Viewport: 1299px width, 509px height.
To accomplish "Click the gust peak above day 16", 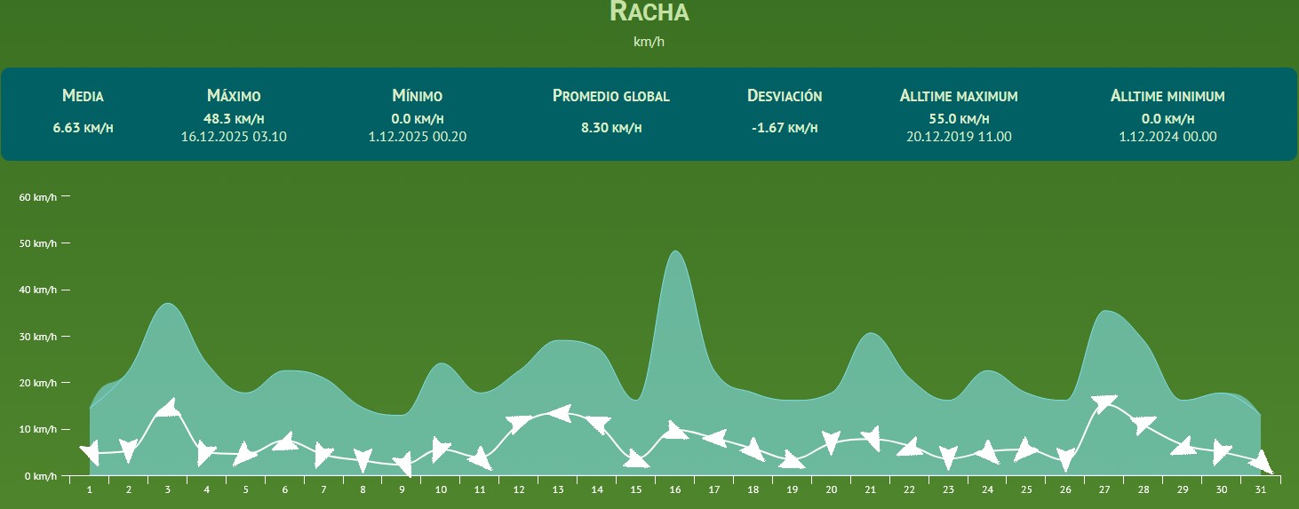I will pyautogui.click(x=675, y=252).
